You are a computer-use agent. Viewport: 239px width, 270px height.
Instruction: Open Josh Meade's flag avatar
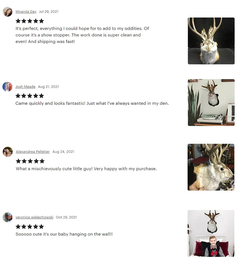(7, 87)
